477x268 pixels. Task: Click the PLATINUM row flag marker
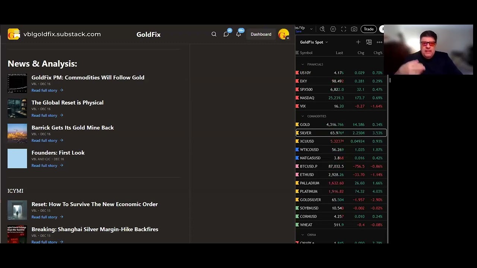[x=297, y=191]
